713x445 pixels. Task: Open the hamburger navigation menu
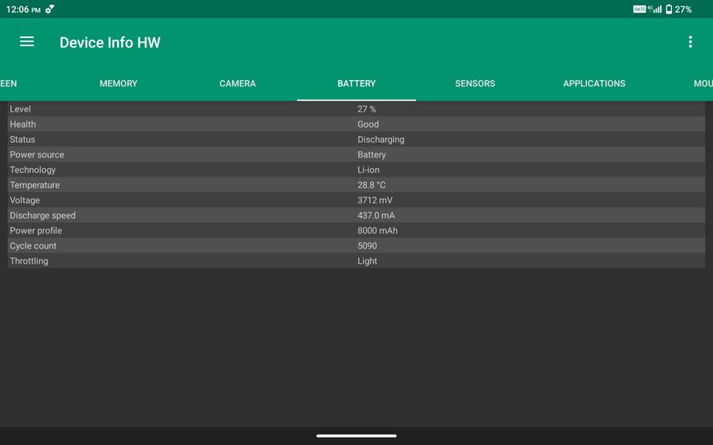pyautogui.click(x=27, y=42)
